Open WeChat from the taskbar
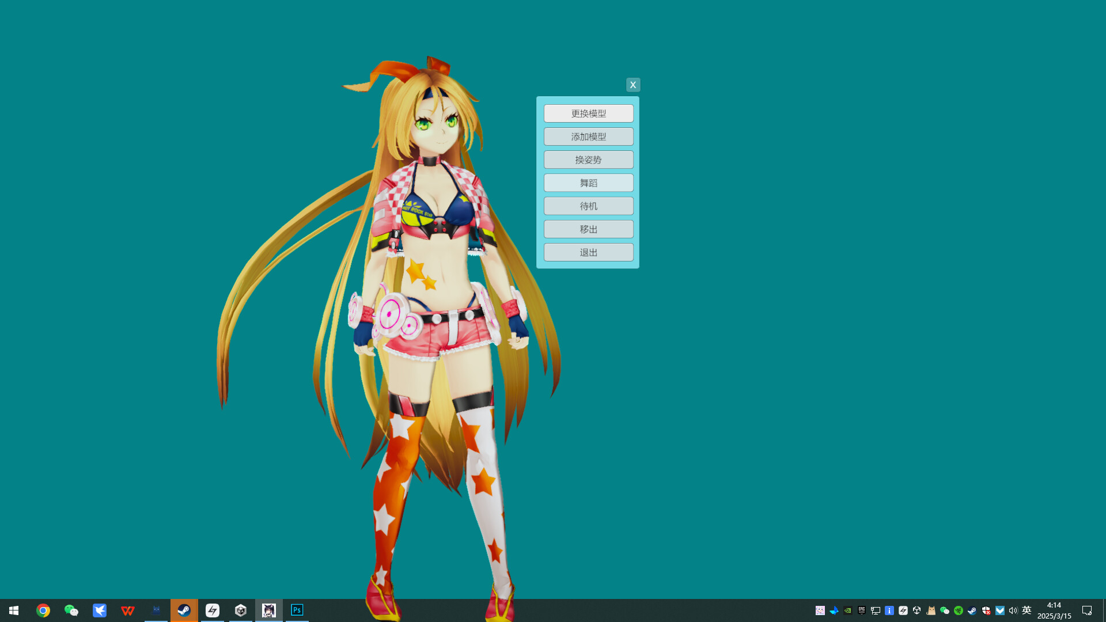Viewport: 1106px width, 622px height. coord(71,610)
